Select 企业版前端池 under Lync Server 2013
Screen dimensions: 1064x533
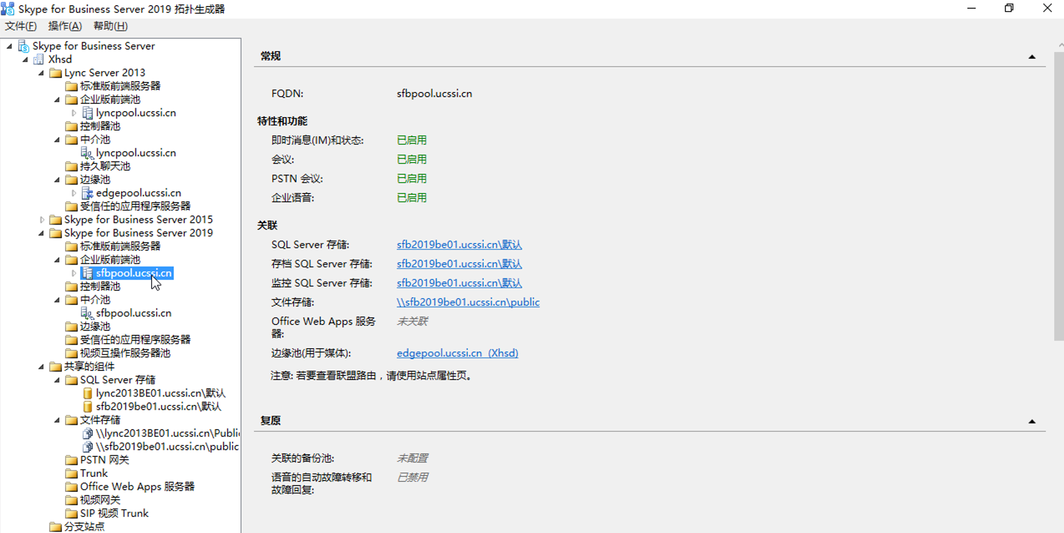tap(110, 99)
